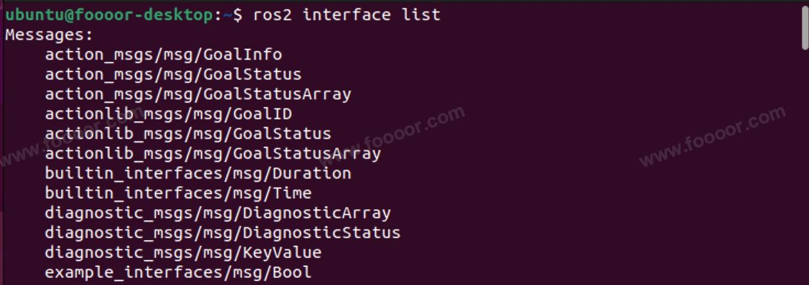The image size is (809, 285).
Task: Click the action_msgs/msg/GoalInfo line
Action: (x=163, y=55)
